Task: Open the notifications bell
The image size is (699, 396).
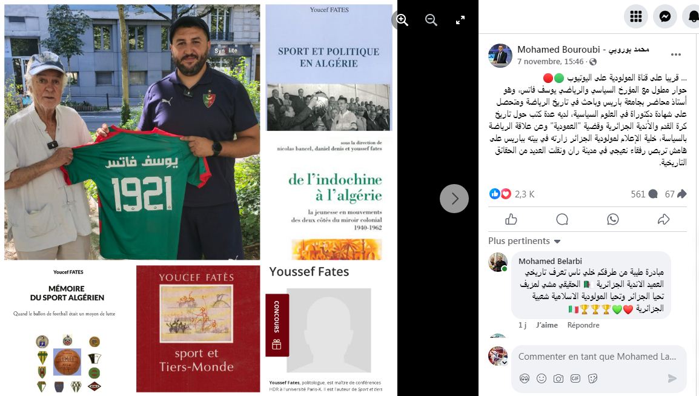Action: pyautogui.click(x=693, y=16)
